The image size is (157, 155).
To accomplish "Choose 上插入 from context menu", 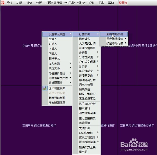I will [x=57, y=49].
